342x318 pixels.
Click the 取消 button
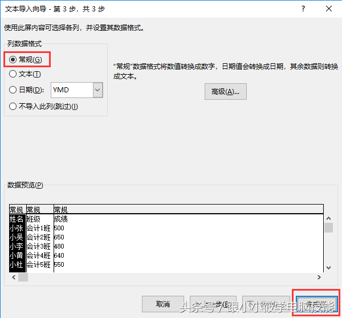point(163,304)
